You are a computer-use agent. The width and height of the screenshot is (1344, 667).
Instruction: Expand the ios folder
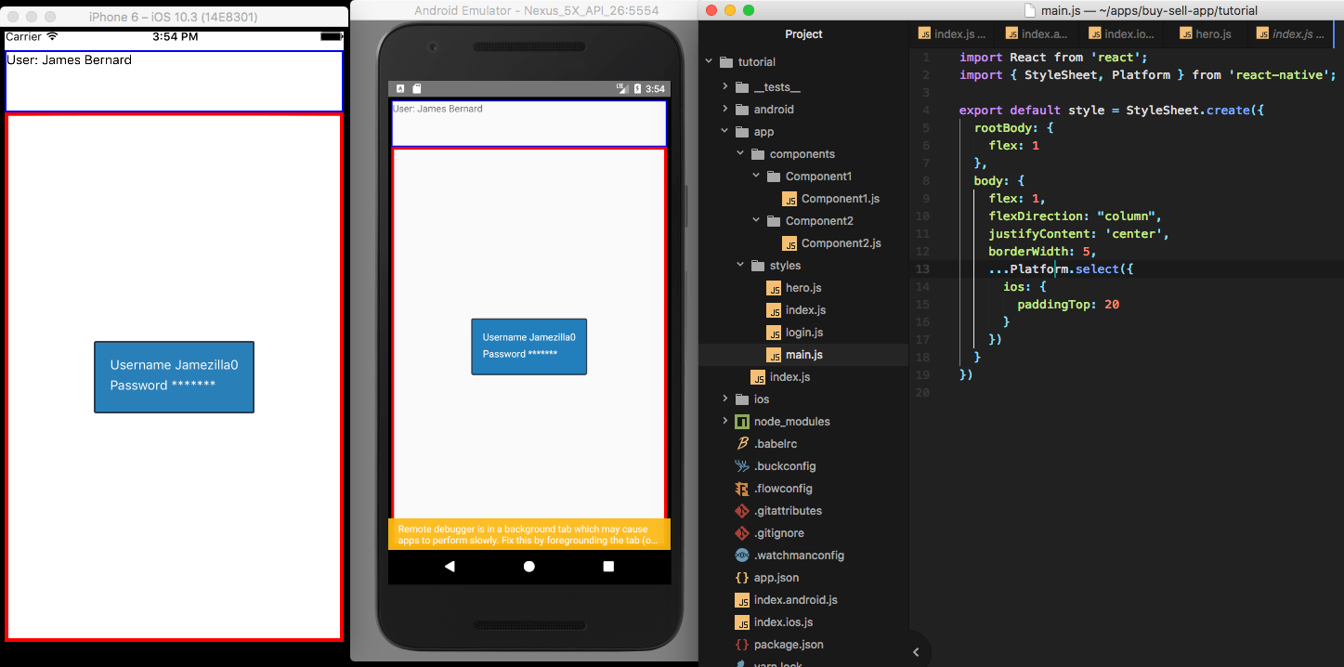(725, 399)
